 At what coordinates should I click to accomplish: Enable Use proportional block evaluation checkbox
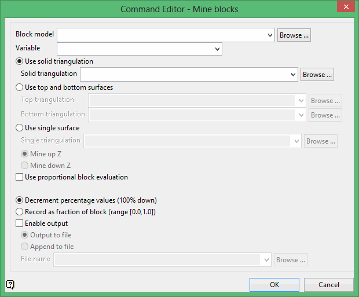pos(20,177)
